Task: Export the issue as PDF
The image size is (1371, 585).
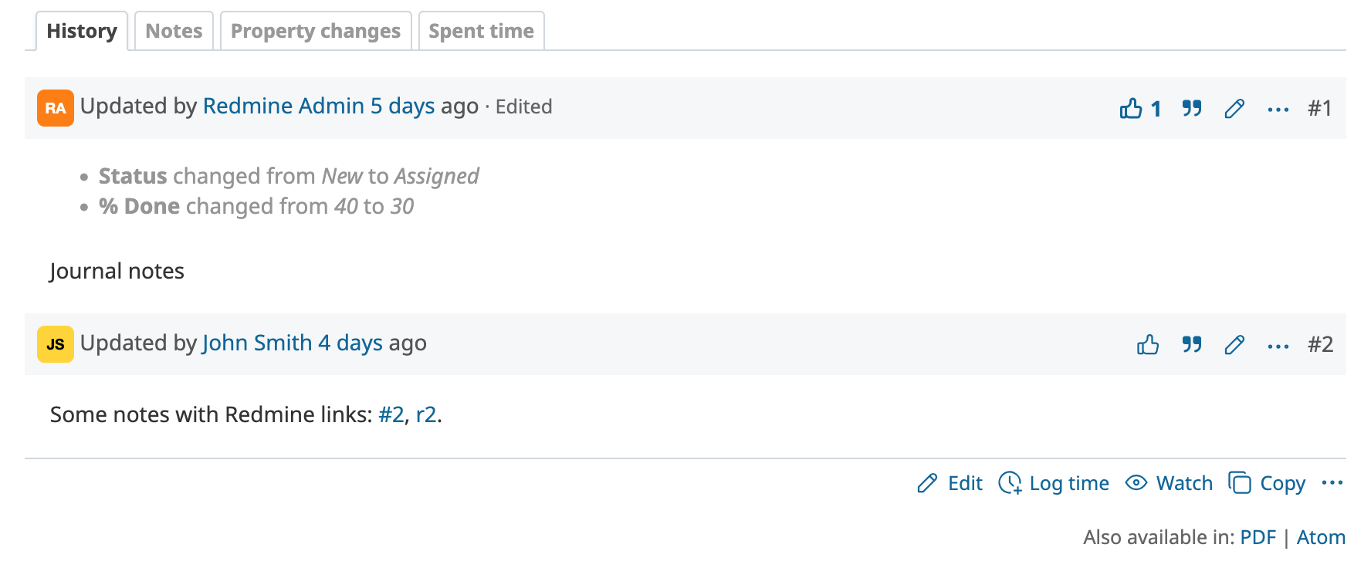Action: (x=1258, y=537)
